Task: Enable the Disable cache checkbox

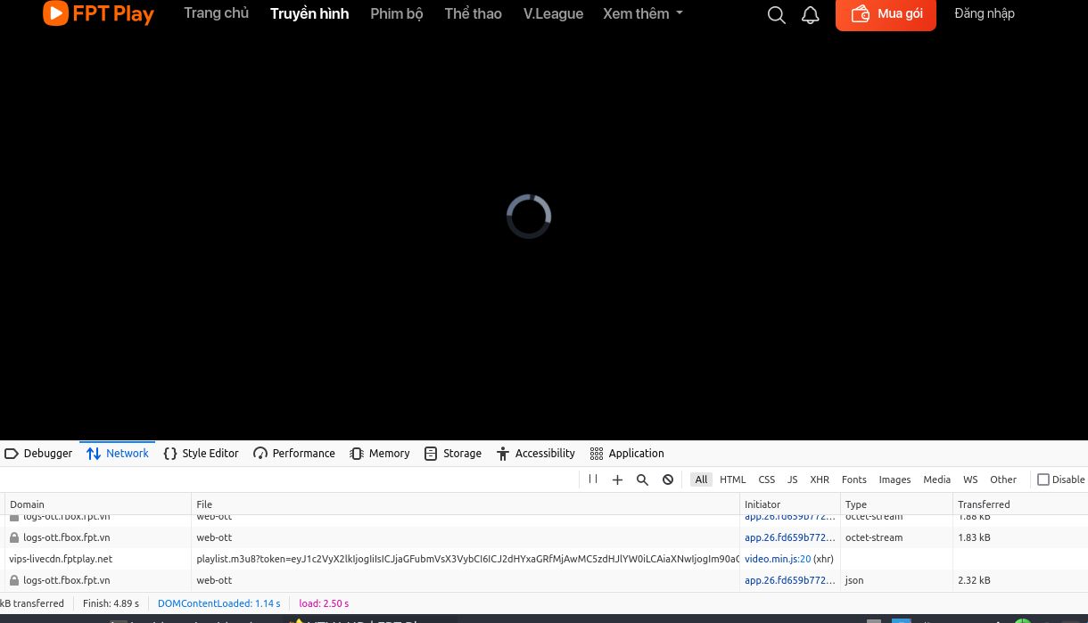Action: (1043, 480)
